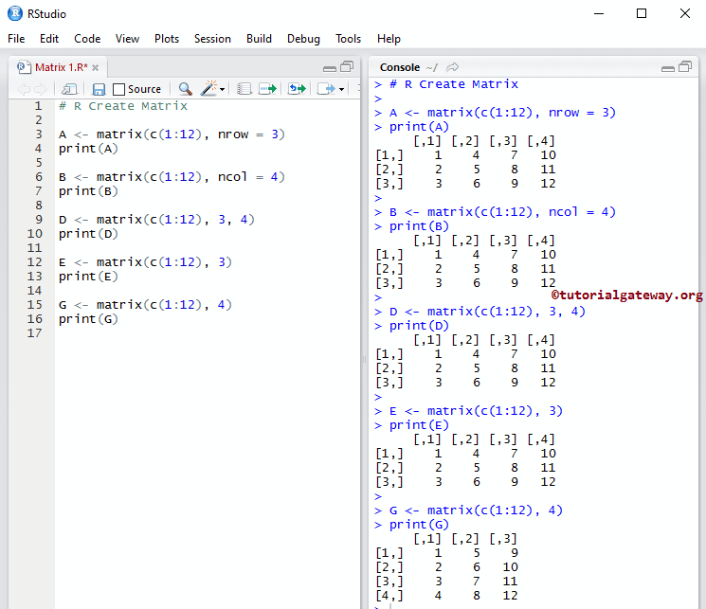Expand the Source options dropdown arrow
Viewport: 706px width, 609px height.
pyautogui.click(x=342, y=90)
